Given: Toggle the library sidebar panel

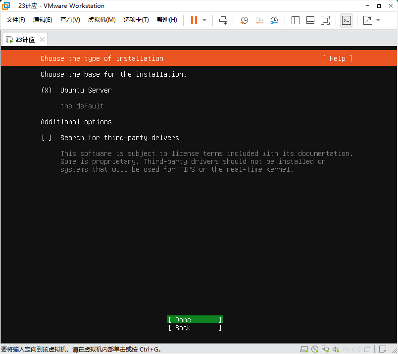Looking at the screenshot, I should click(296, 20).
